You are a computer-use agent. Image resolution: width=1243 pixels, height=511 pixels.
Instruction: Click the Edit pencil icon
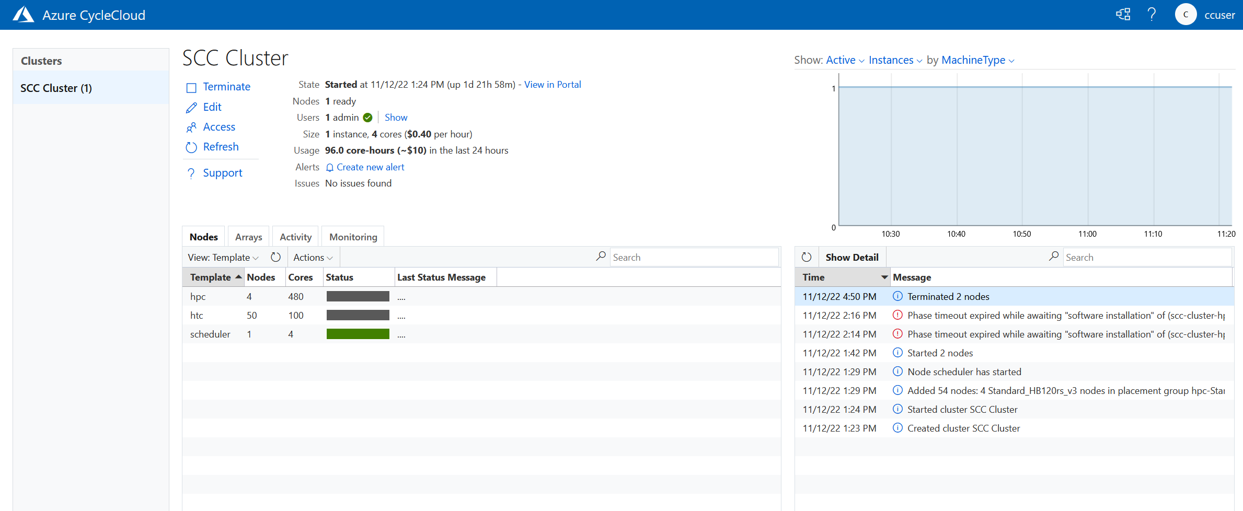191,108
